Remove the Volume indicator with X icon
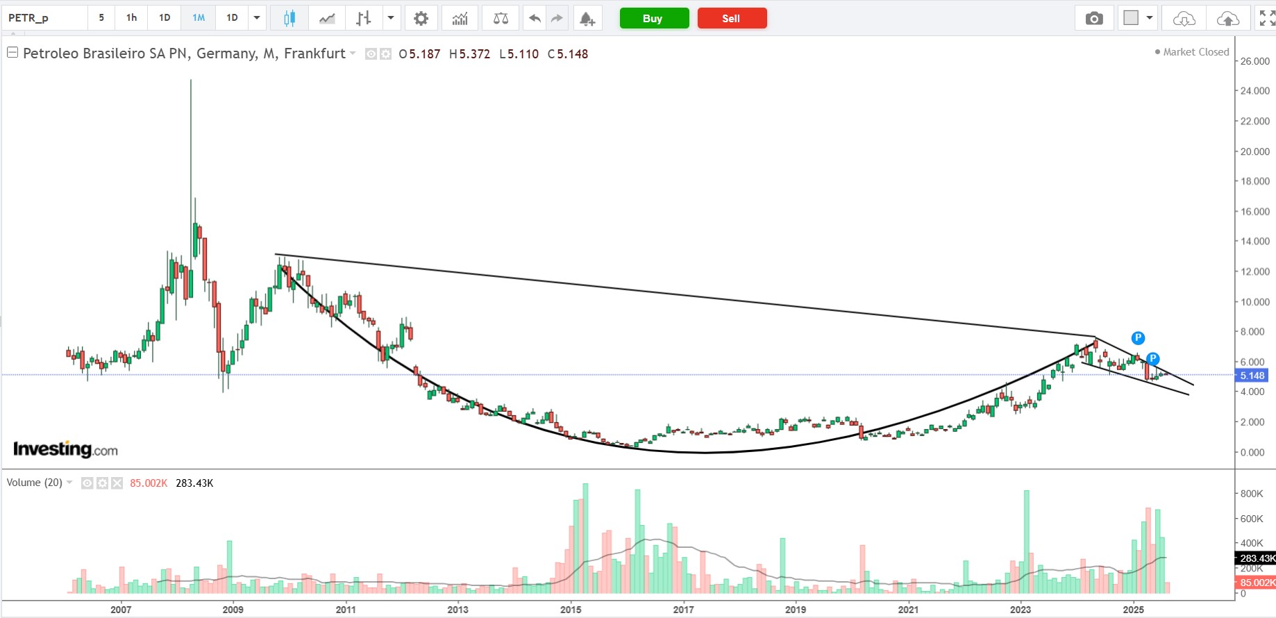The image size is (1276, 618). coord(117,483)
